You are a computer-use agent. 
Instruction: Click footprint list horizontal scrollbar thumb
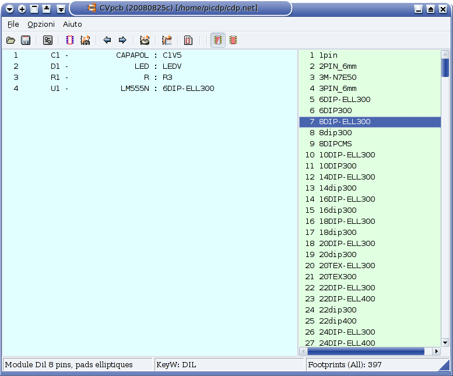point(366,351)
